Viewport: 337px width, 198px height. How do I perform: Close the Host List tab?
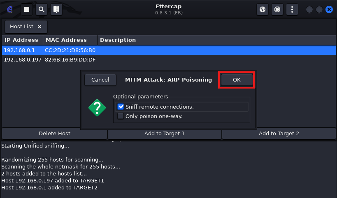[40, 27]
